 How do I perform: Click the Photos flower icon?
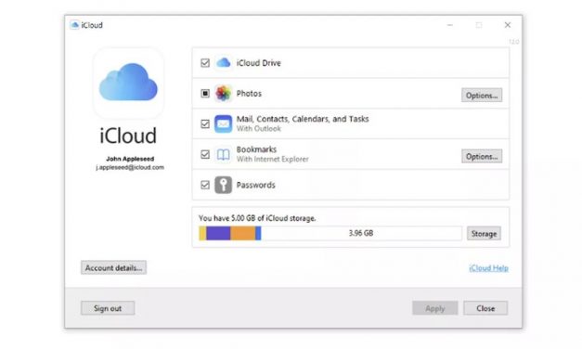pos(223,93)
